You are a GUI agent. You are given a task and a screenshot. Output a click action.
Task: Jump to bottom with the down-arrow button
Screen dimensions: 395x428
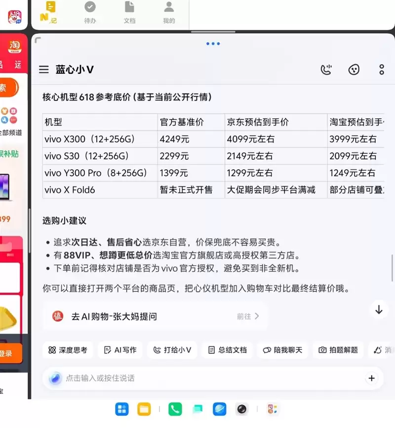379,310
